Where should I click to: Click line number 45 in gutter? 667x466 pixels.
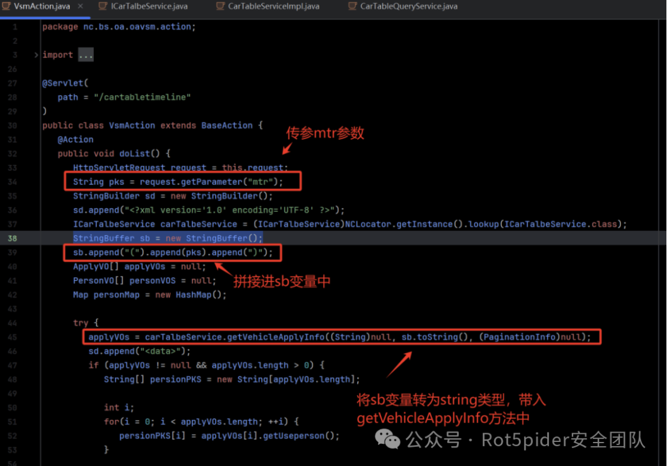[12, 337]
